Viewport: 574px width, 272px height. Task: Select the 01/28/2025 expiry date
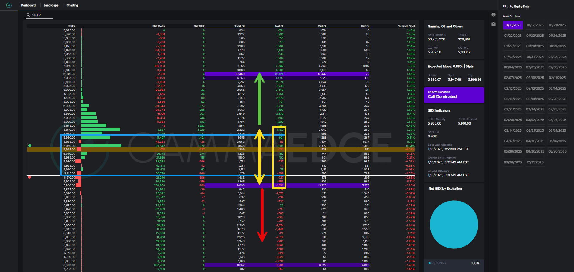tap(535, 46)
